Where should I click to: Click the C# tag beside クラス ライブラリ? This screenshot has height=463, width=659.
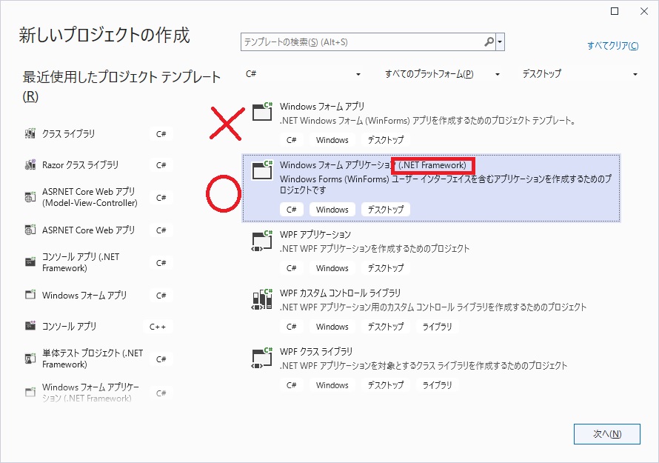(x=161, y=134)
